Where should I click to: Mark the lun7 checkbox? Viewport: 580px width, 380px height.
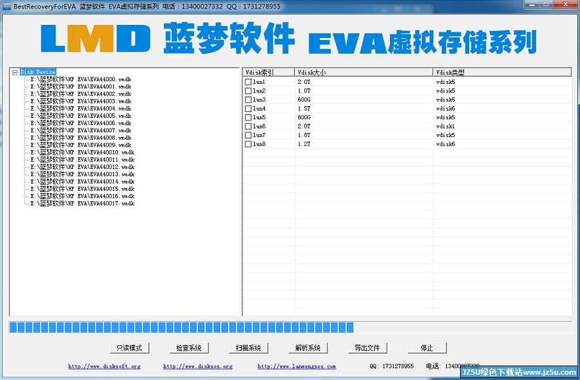248,135
